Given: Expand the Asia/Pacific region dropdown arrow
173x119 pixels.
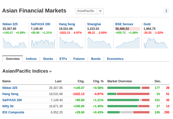Looking at the screenshot, I should pyautogui.click(x=100, y=11).
